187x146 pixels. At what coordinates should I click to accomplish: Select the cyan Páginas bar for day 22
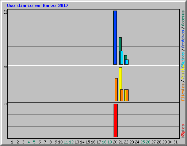click(x=127, y=62)
